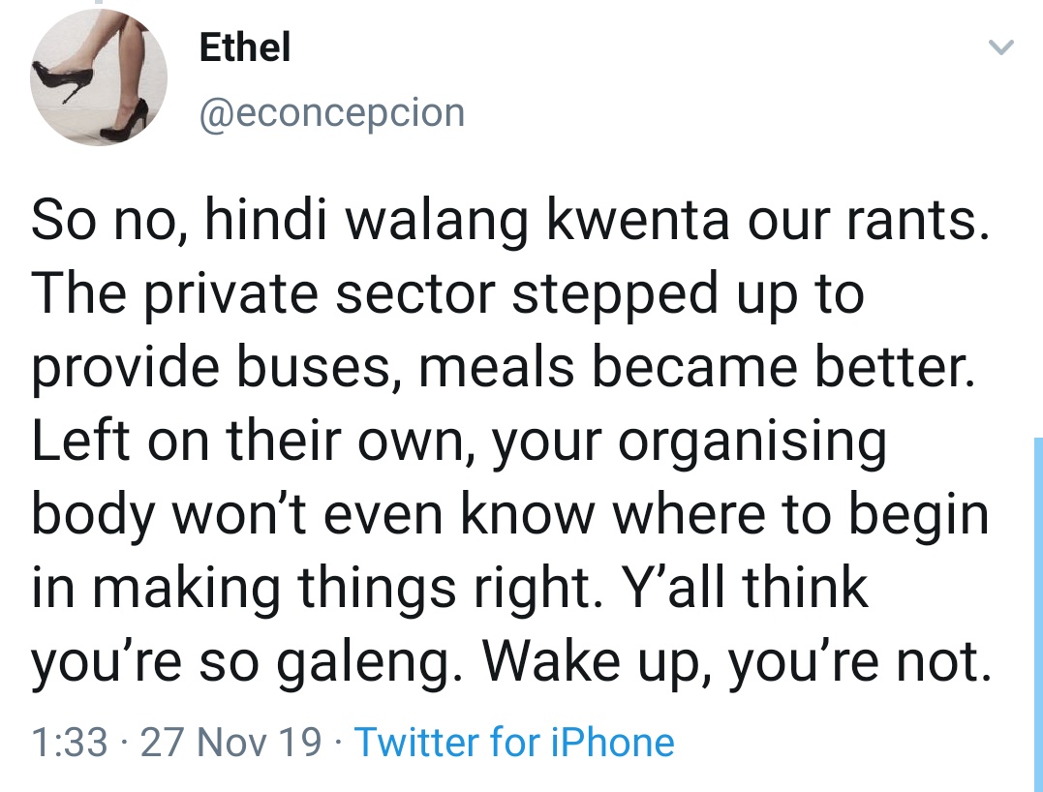This screenshot has width=1043, height=792.
Task: Open the tweet options chevron menu
Action: 1003,46
